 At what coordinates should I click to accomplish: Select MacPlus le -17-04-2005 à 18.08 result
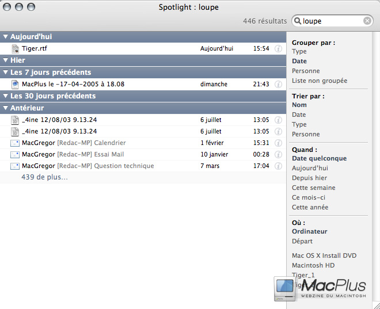tap(143, 84)
